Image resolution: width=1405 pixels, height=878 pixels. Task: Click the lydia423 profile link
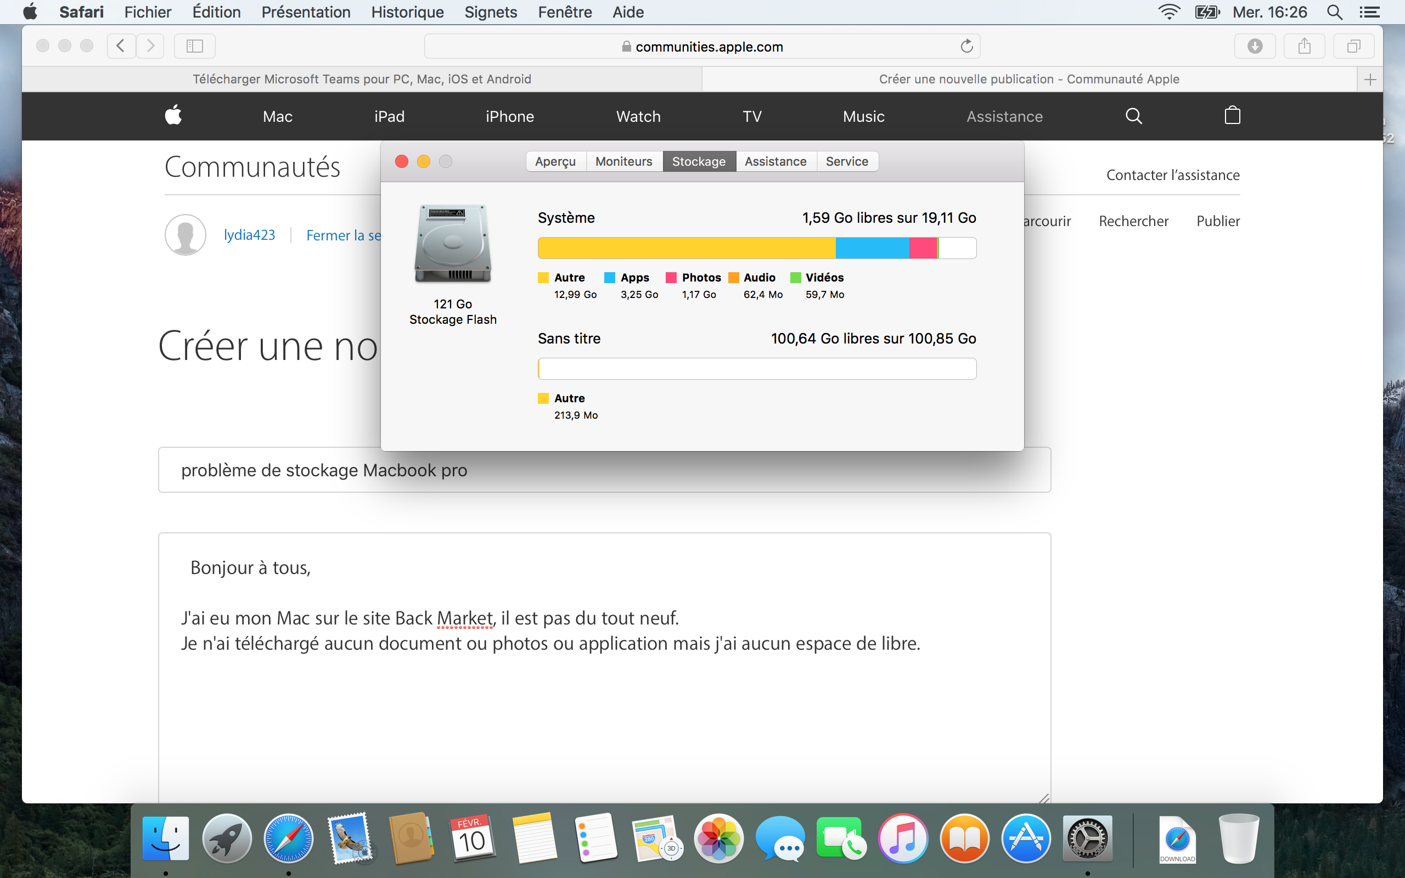pos(249,235)
